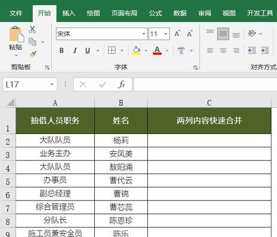Expand the font color dropdown arrow
This screenshot has height=237, width=277.
click(167, 50)
